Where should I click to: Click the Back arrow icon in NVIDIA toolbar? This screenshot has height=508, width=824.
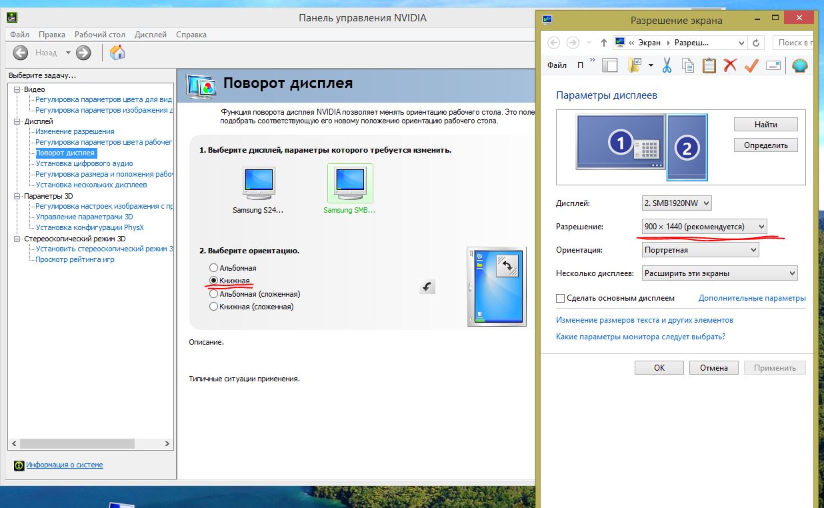(21, 53)
